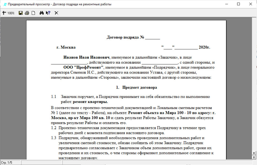Click the date line ending '2020г.'
This screenshot has height=165, width=257.
coord(186,47)
